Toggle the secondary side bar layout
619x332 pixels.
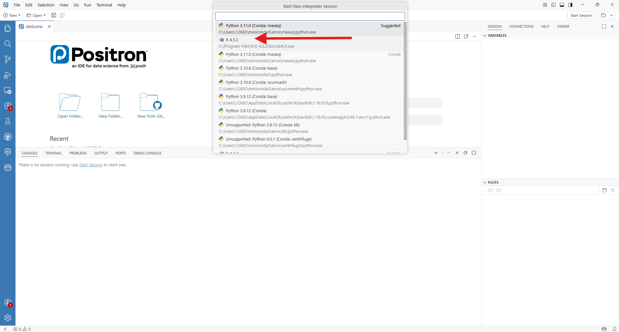(570, 5)
